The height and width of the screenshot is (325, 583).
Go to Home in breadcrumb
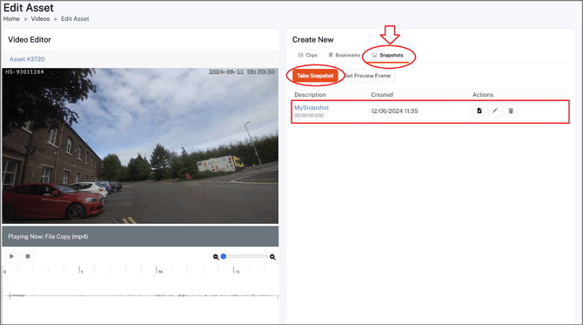(11, 18)
